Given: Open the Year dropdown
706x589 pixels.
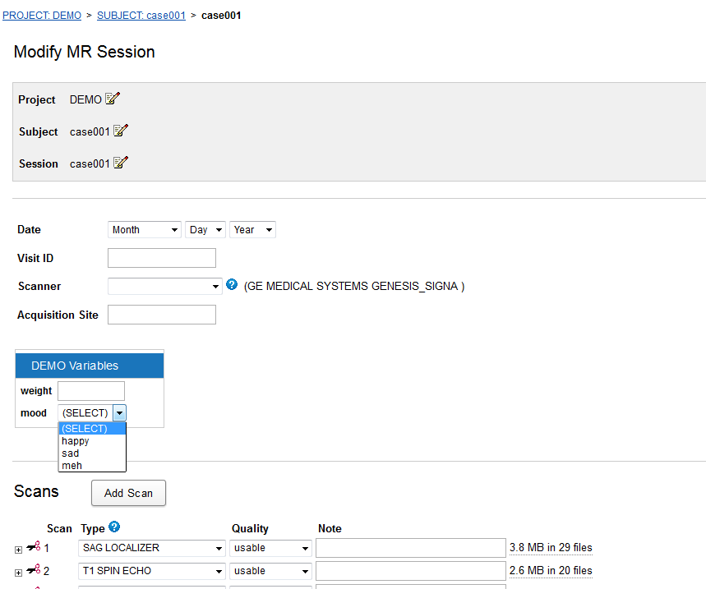Looking at the screenshot, I should point(252,230).
